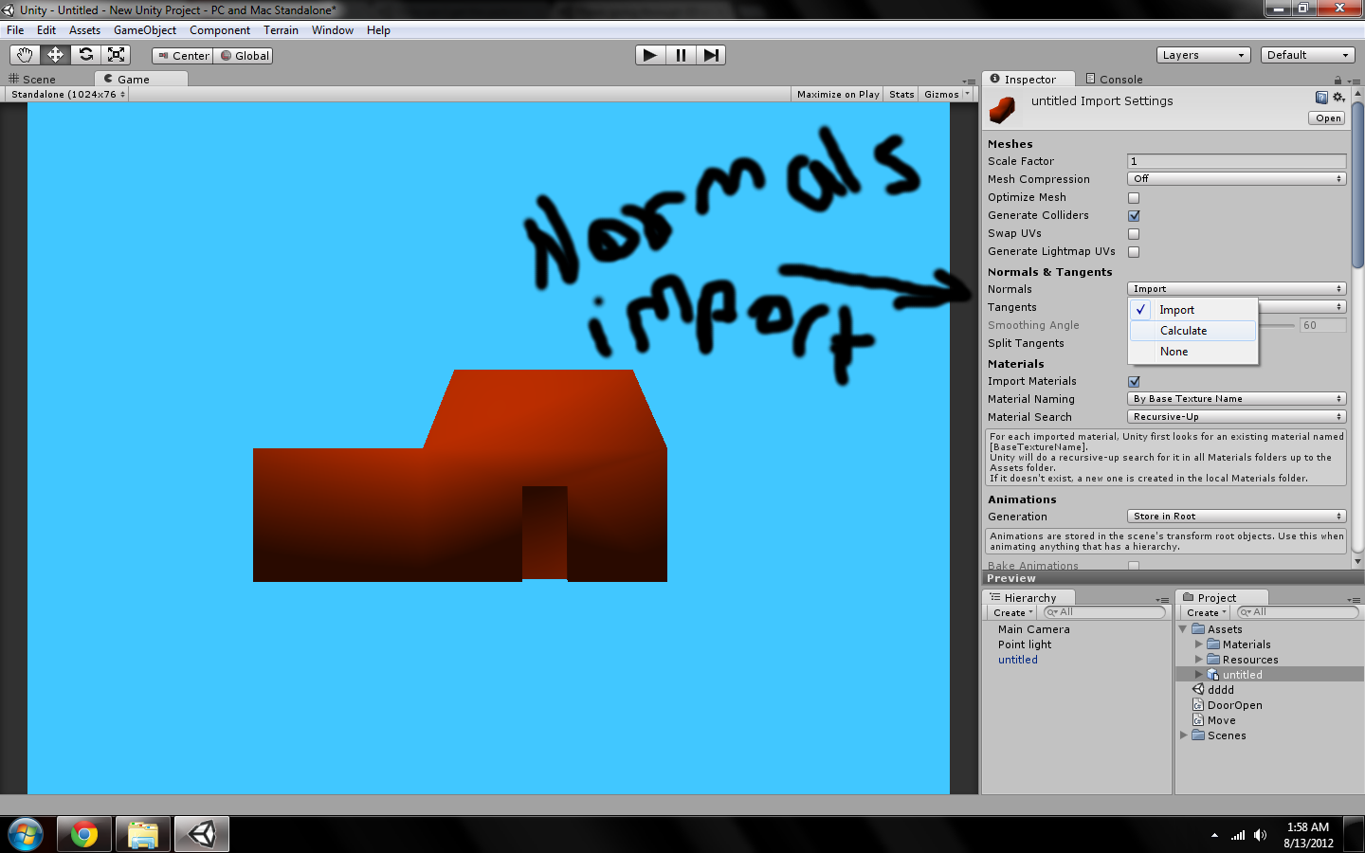Select Point light in Hierarchy
This screenshot has width=1365, height=853.
[1024, 644]
